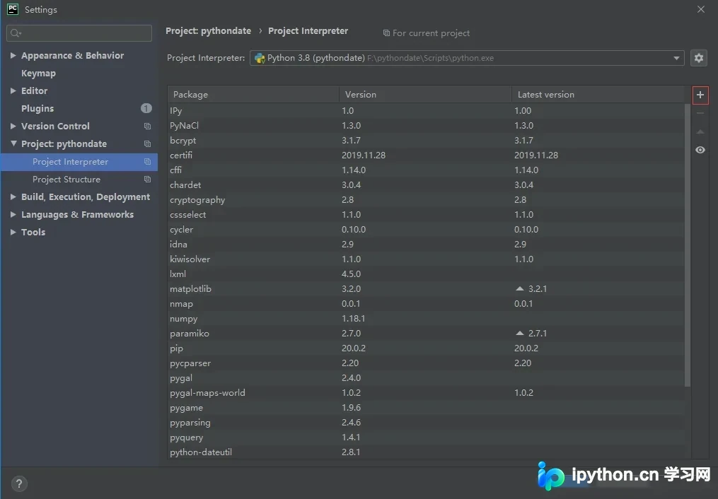Click the Latest version column header

(598, 94)
